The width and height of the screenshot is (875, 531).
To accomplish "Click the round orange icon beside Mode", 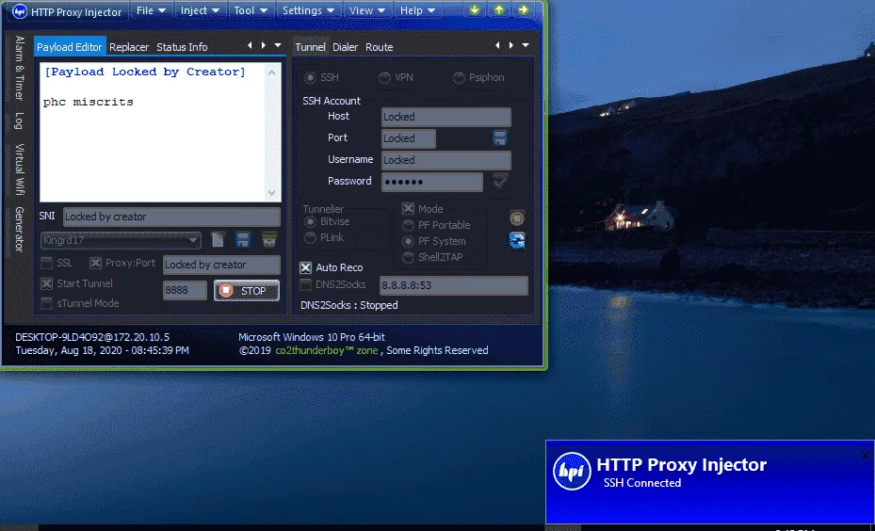I will click(517, 217).
